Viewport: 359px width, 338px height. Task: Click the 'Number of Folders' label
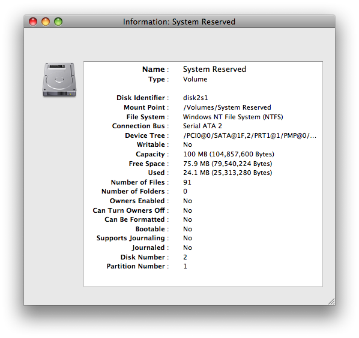click(x=133, y=191)
